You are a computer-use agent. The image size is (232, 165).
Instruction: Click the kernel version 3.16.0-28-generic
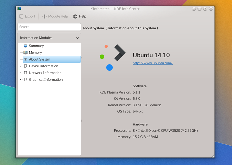coord(147,105)
